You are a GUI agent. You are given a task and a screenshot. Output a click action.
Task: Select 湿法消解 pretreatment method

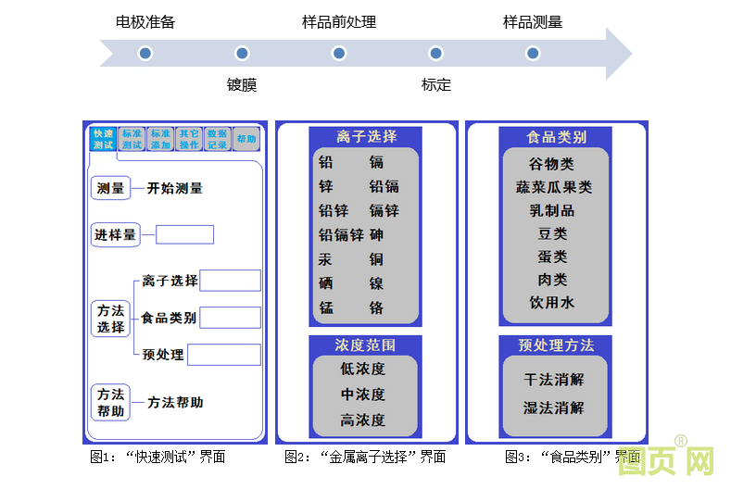pyautogui.click(x=554, y=407)
